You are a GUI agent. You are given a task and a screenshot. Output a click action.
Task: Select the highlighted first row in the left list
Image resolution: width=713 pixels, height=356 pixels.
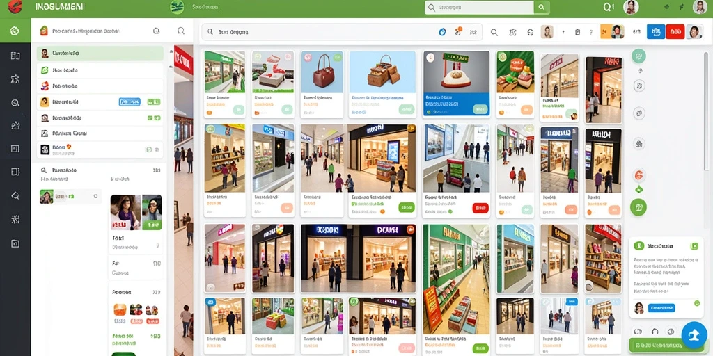coord(100,53)
